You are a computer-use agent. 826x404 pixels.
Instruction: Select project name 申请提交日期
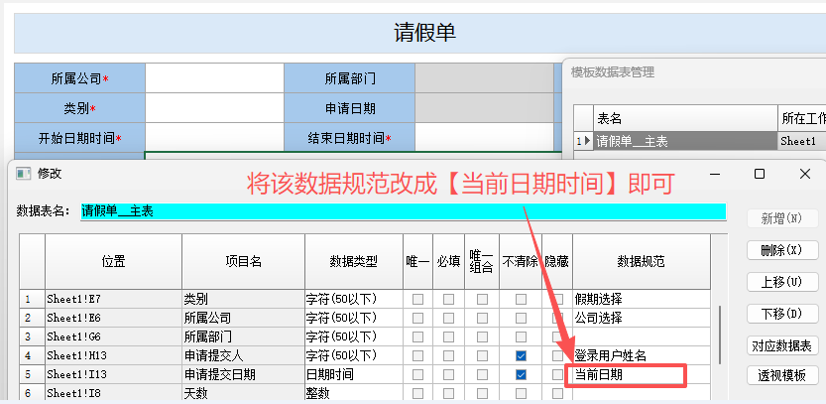pos(243,374)
